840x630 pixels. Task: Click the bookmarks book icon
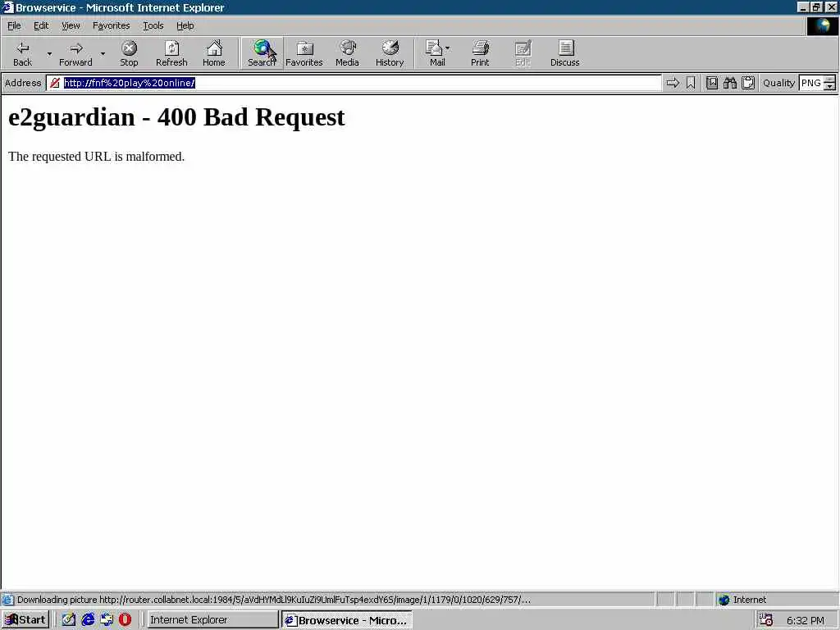coord(711,83)
